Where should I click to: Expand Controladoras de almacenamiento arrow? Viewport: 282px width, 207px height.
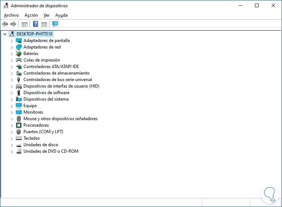tap(12, 73)
